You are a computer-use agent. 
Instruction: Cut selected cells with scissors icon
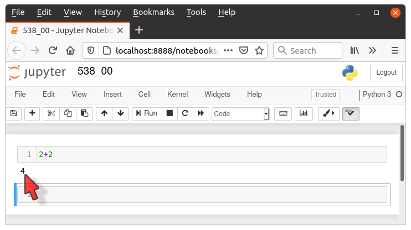(x=52, y=113)
